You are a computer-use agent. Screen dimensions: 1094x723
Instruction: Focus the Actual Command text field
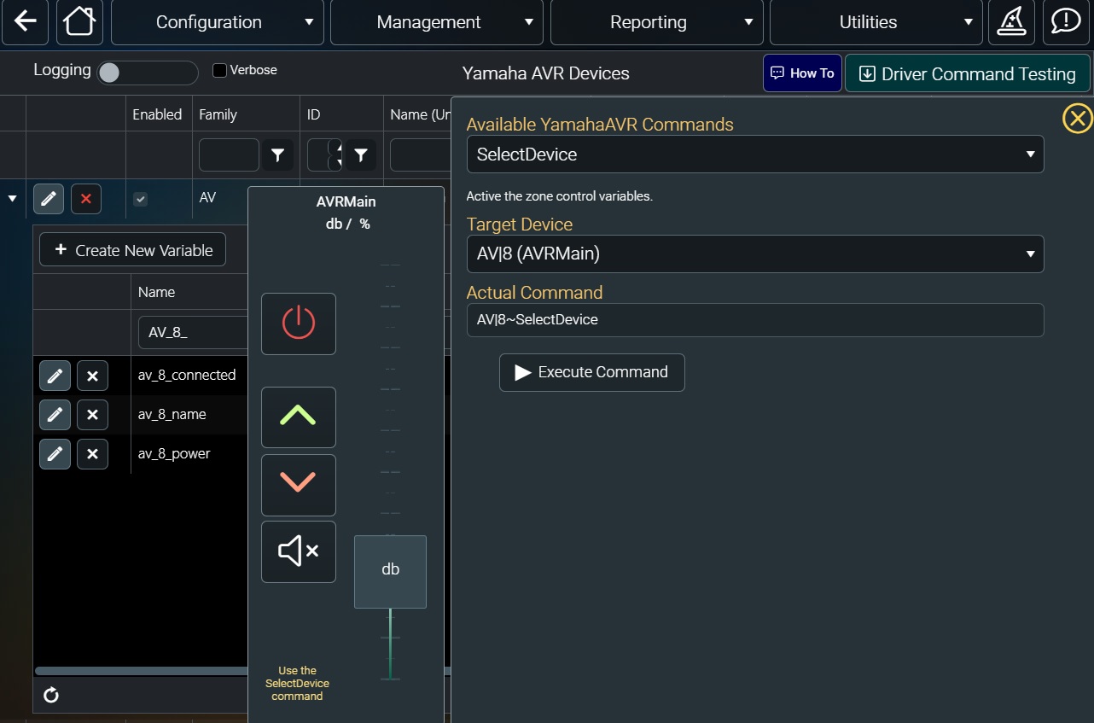[x=755, y=320]
